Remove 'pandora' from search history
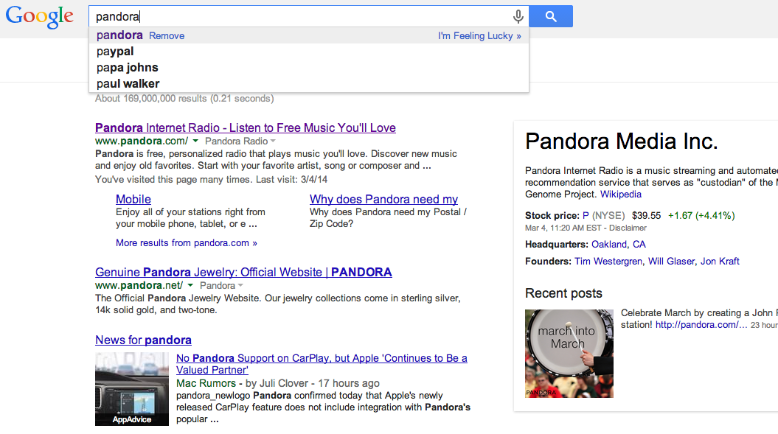The image size is (778, 434). pos(167,36)
